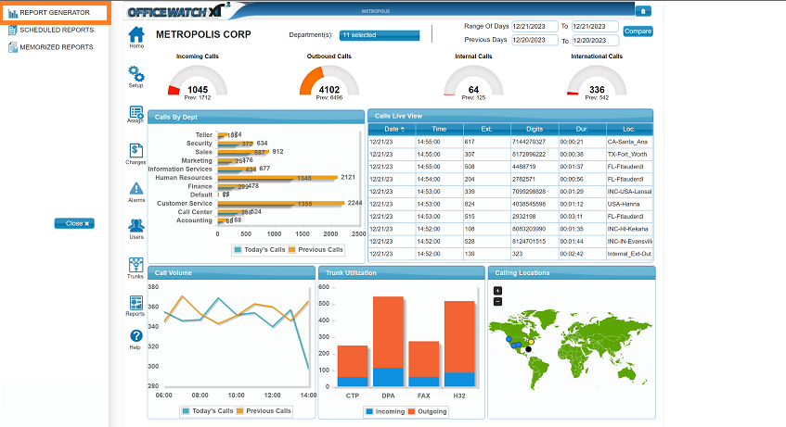Toggle Previous Calls legend in Calls By Dept
This screenshot has width=786, height=427.
(x=316, y=250)
